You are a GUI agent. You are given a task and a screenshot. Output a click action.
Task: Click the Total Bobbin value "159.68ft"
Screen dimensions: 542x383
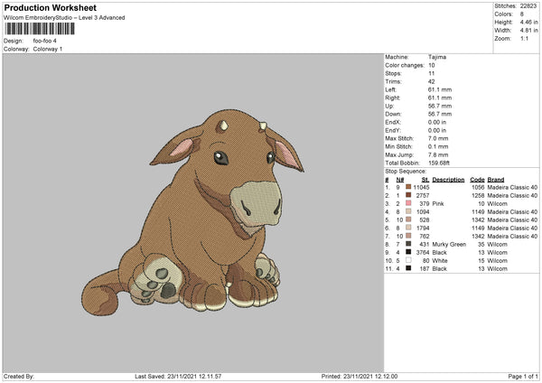tap(439, 163)
